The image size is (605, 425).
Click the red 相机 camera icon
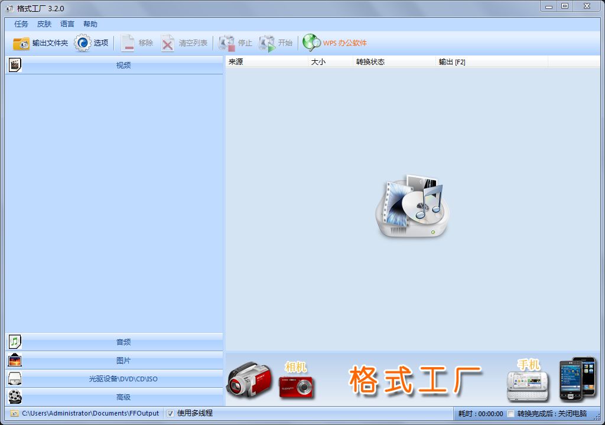(x=297, y=385)
